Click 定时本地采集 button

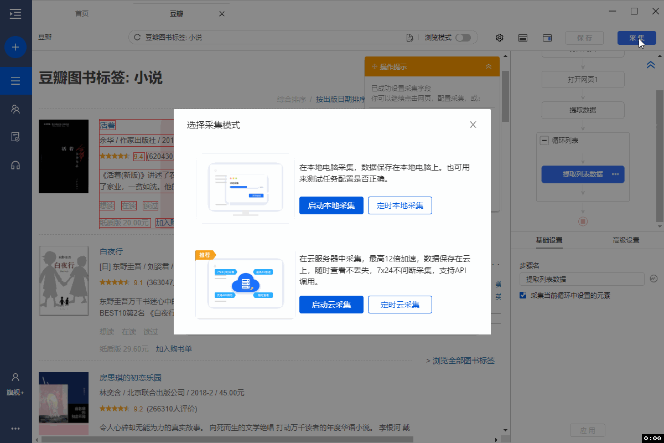tap(400, 205)
